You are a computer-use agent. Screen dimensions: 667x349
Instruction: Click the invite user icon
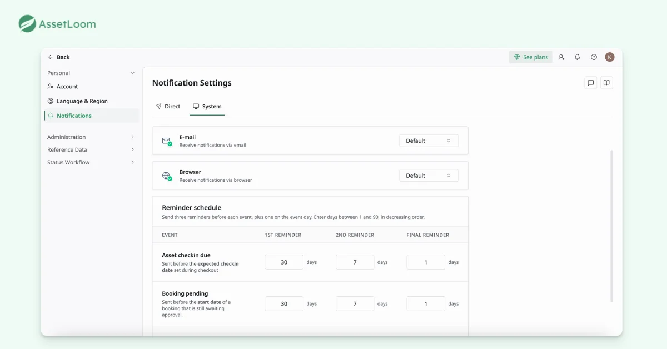click(561, 57)
